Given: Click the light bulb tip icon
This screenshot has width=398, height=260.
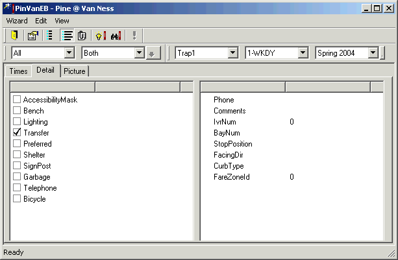Looking at the screenshot, I should 100,35.
